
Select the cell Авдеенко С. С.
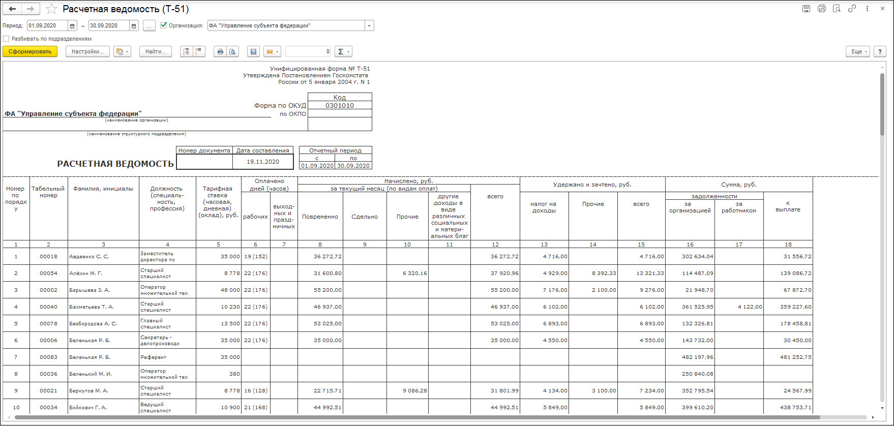click(x=103, y=257)
